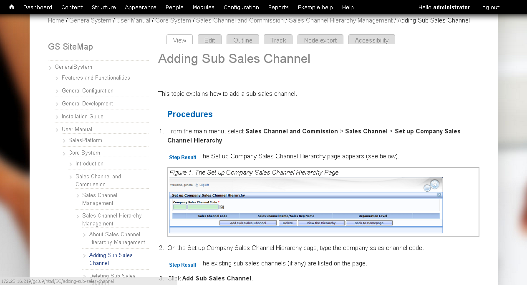Select the View tab
Image resolution: width=527 pixels, height=285 pixels.
[179, 40]
